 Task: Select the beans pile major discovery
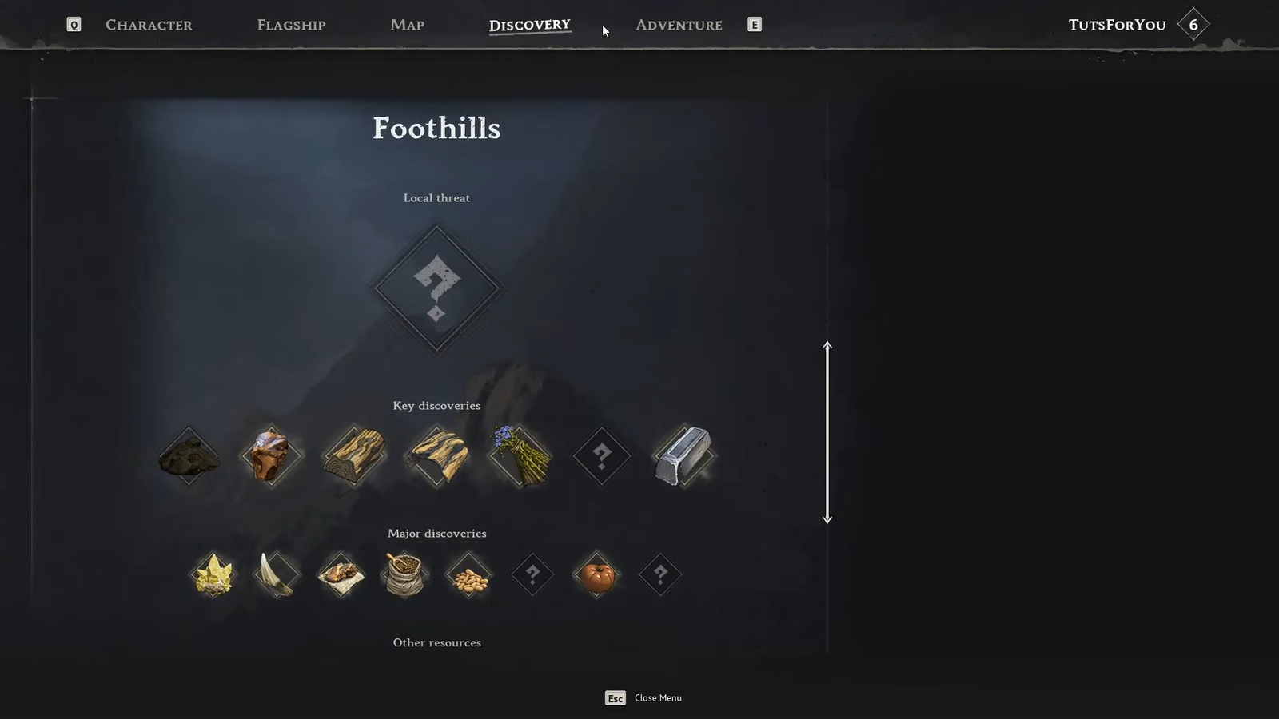tap(468, 574)
